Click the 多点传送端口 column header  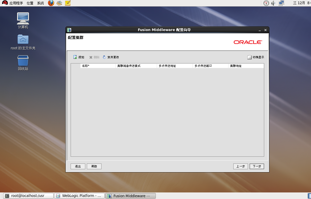point(211,66)
